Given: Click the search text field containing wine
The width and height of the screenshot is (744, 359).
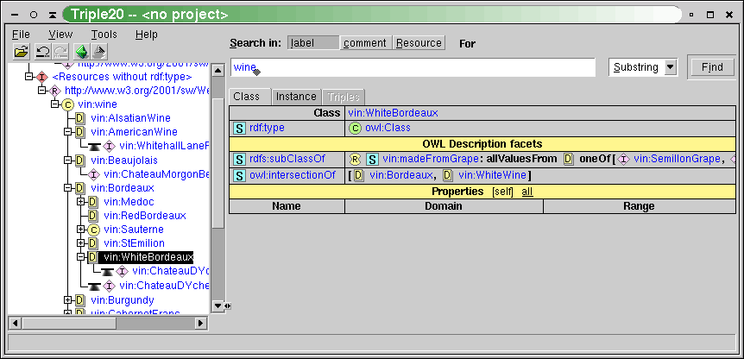Looking at the screenshot, I should [413, 68].
